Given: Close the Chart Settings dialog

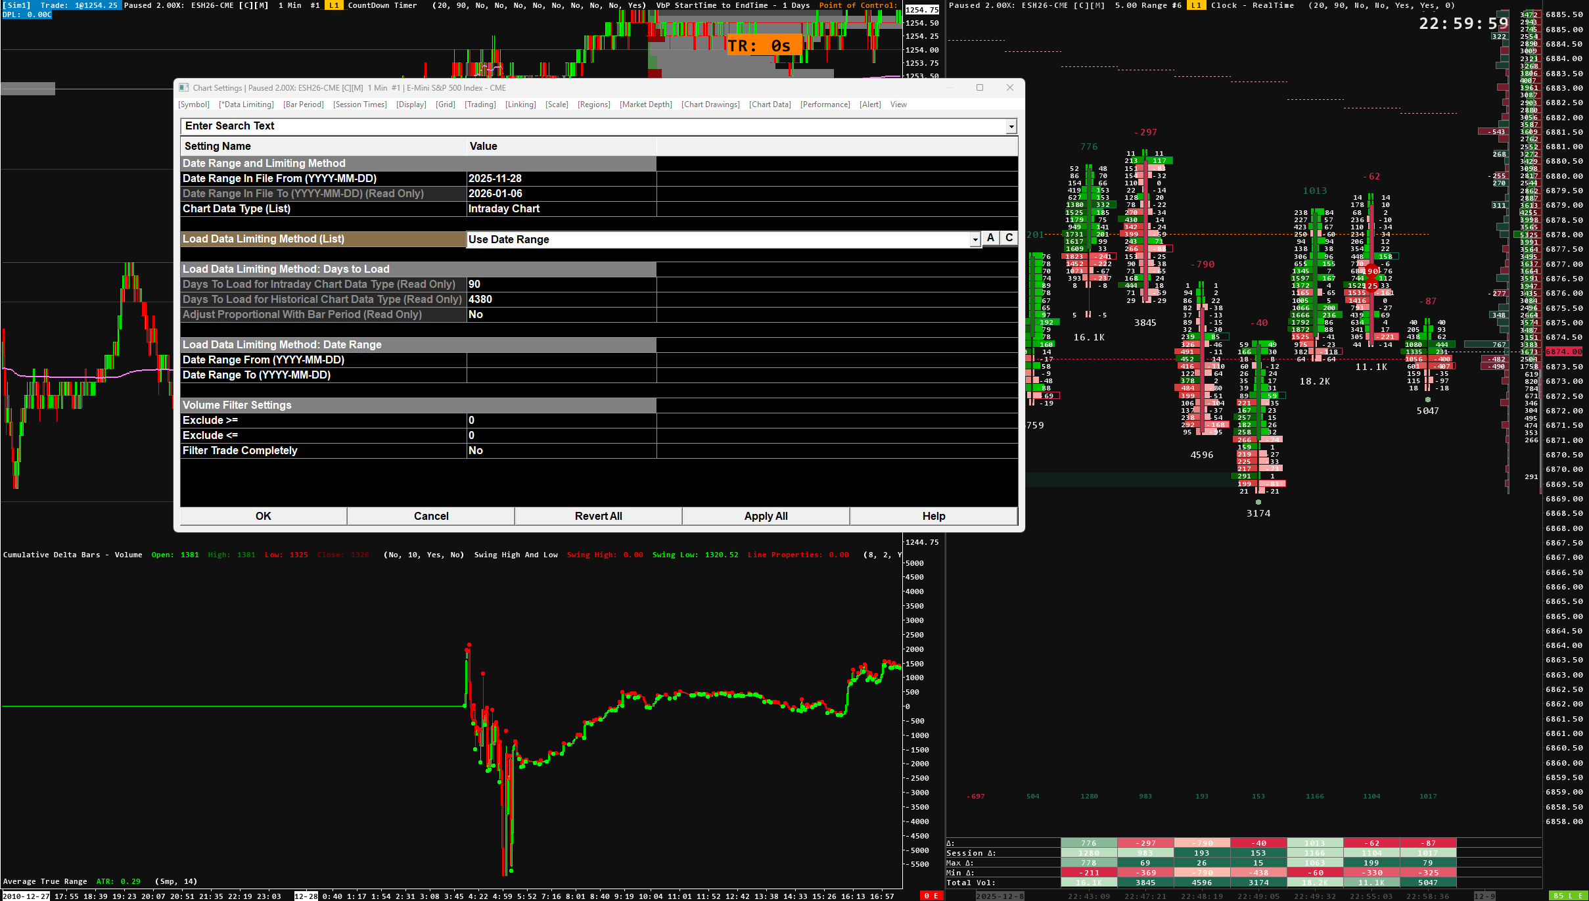Looking at the screenshot, I should pos(1009,88).
